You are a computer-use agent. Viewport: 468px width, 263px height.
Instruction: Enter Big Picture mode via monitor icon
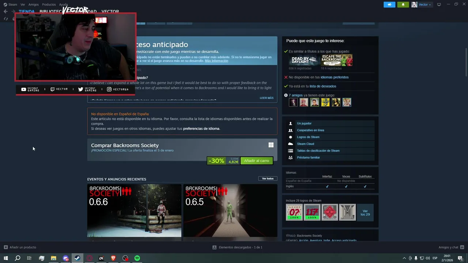(x=439, y=4)
